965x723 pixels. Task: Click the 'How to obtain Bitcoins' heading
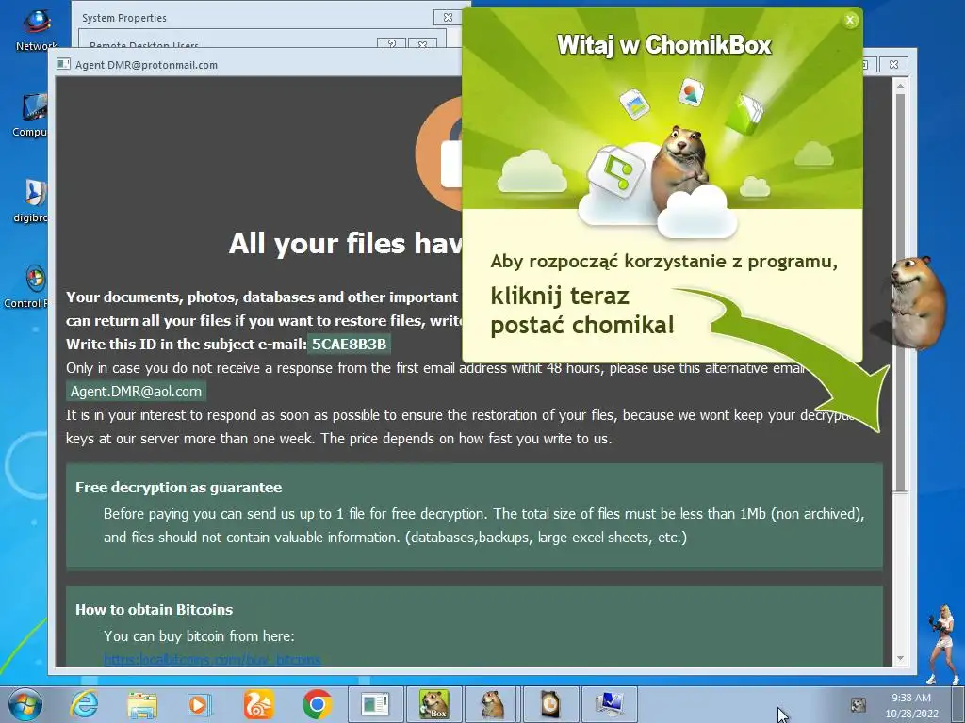tap(154, 610)
